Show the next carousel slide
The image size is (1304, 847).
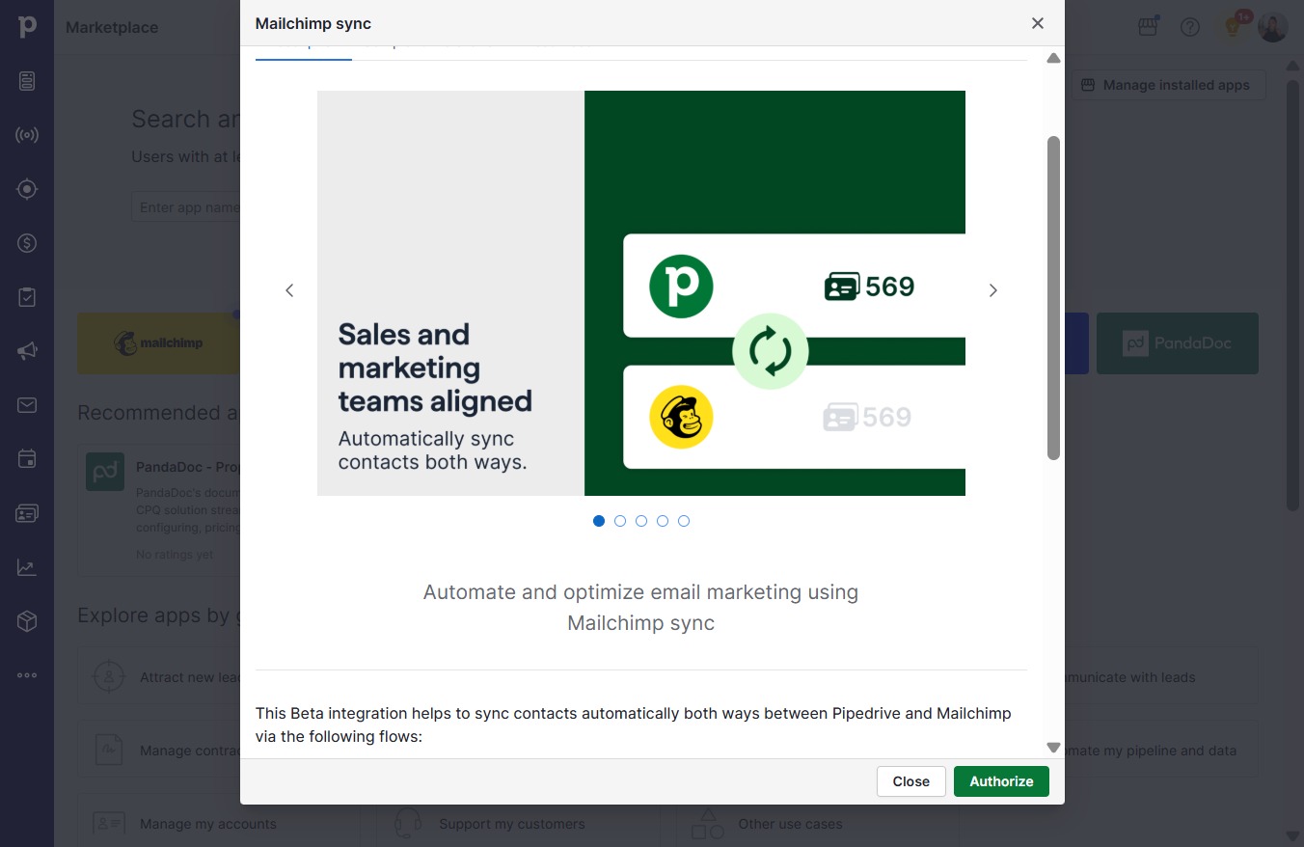coord(993,290)
